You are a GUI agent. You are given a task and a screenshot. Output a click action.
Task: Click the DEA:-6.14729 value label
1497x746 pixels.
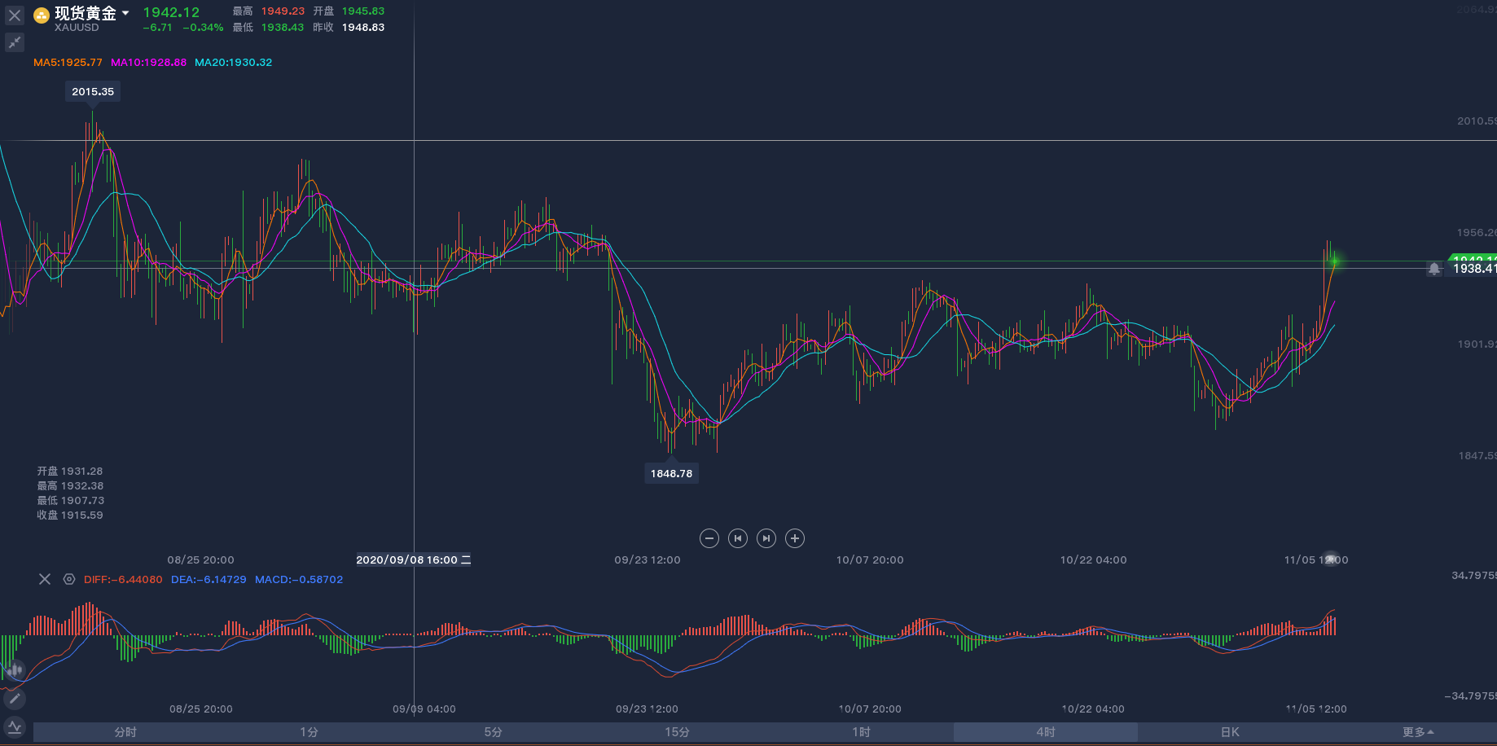tap(209, 580)
